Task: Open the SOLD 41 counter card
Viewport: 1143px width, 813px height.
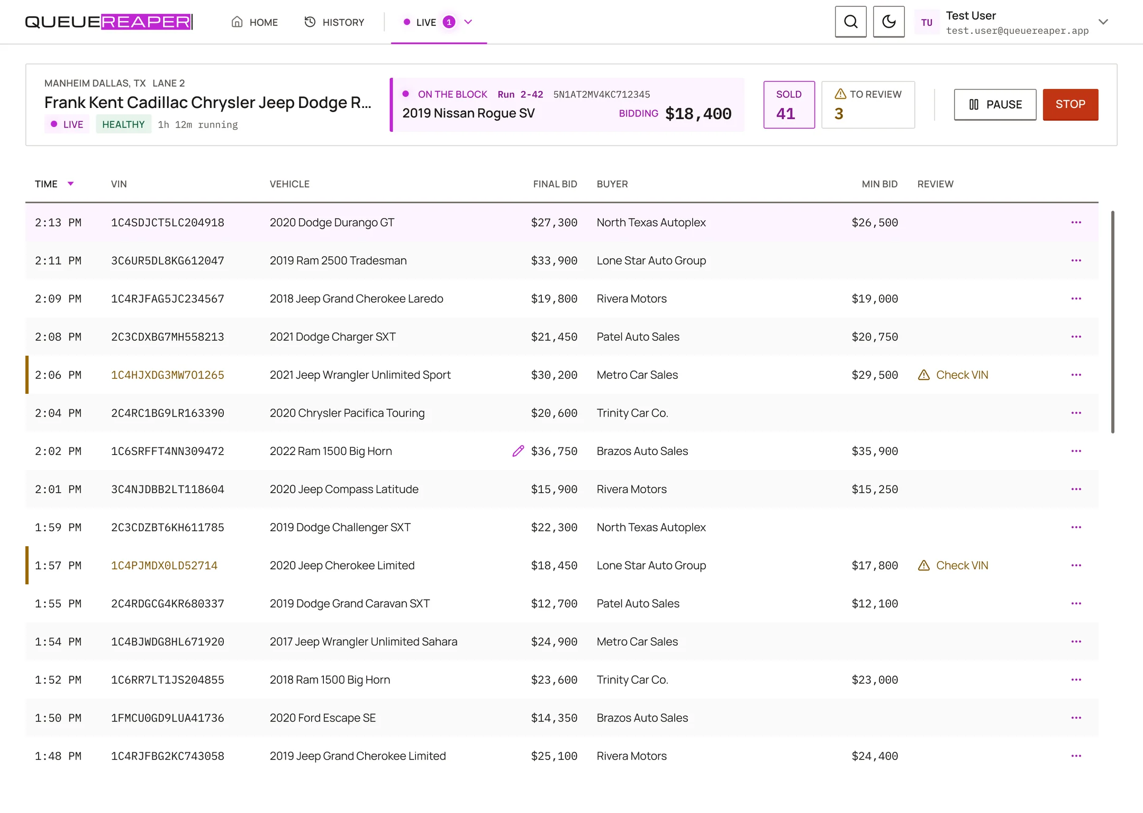Action: coord(789,105)
